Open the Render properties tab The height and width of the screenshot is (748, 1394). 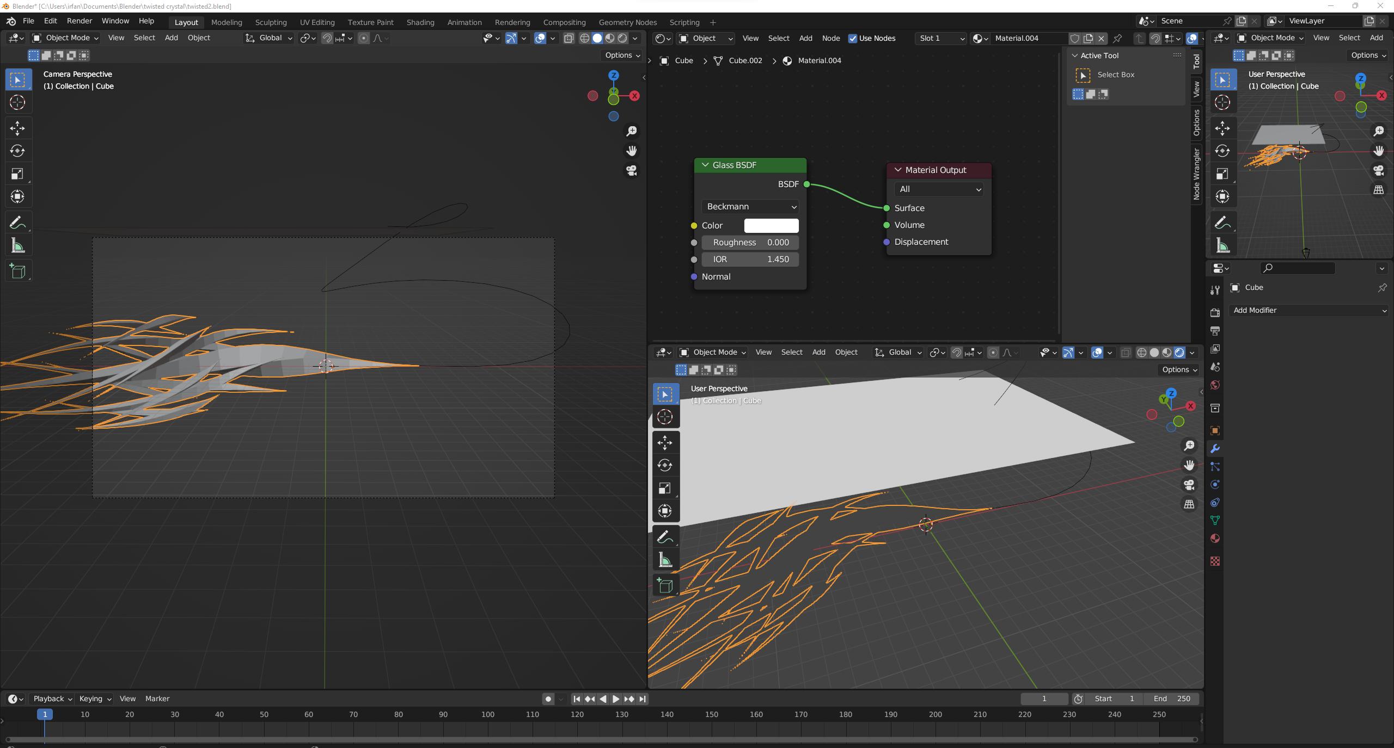point(1215,312)
